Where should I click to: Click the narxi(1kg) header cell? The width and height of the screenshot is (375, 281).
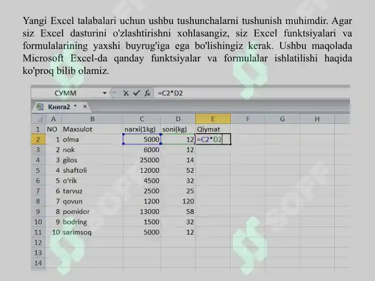coord(142,129)
